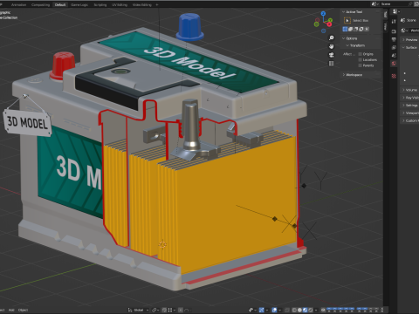Click the Select Box tool icon

(x=347, y=20)
